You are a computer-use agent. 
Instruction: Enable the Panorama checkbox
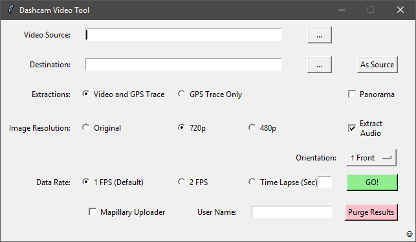[352, 94]
